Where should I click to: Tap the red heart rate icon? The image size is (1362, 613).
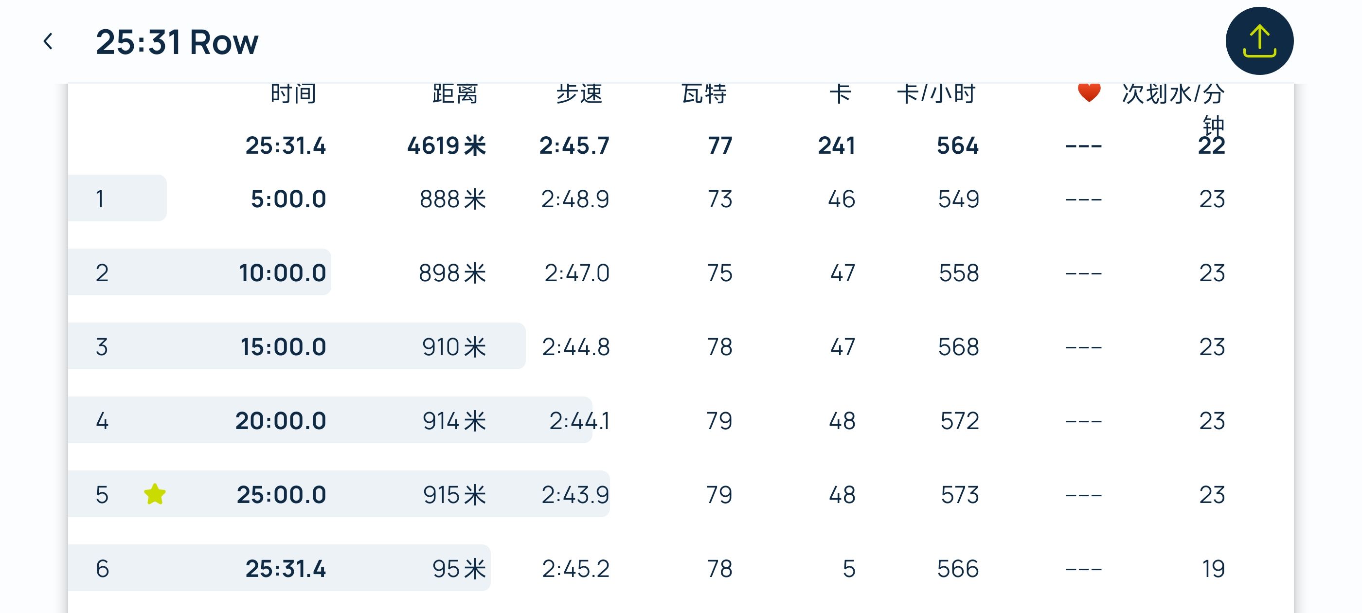pyautogui.click(x=1089, y=92)
